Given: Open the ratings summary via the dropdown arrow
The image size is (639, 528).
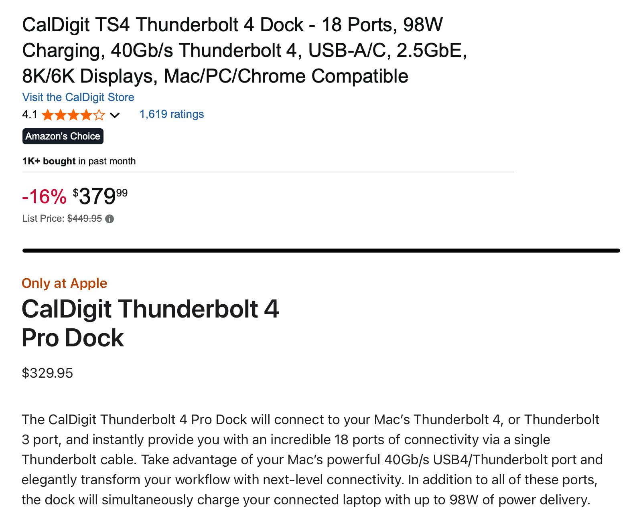Looking at the screenshot, I should point(115,116).
